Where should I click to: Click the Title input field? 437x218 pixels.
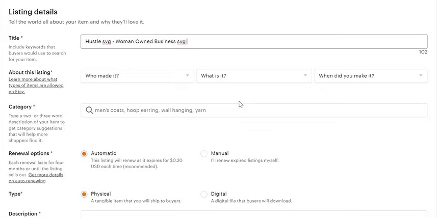(254, 41)
